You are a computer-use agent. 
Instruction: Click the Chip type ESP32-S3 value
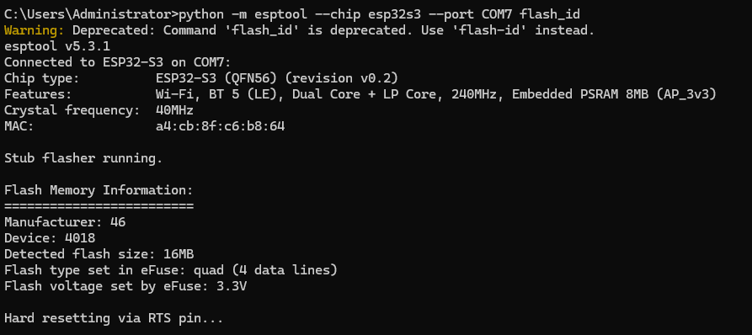(x=277, y=78)
